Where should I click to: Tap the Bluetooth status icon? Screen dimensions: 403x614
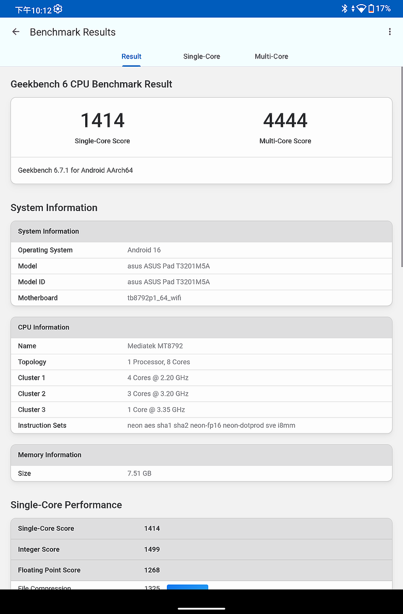pyautogui.click(x=344, y=9)
